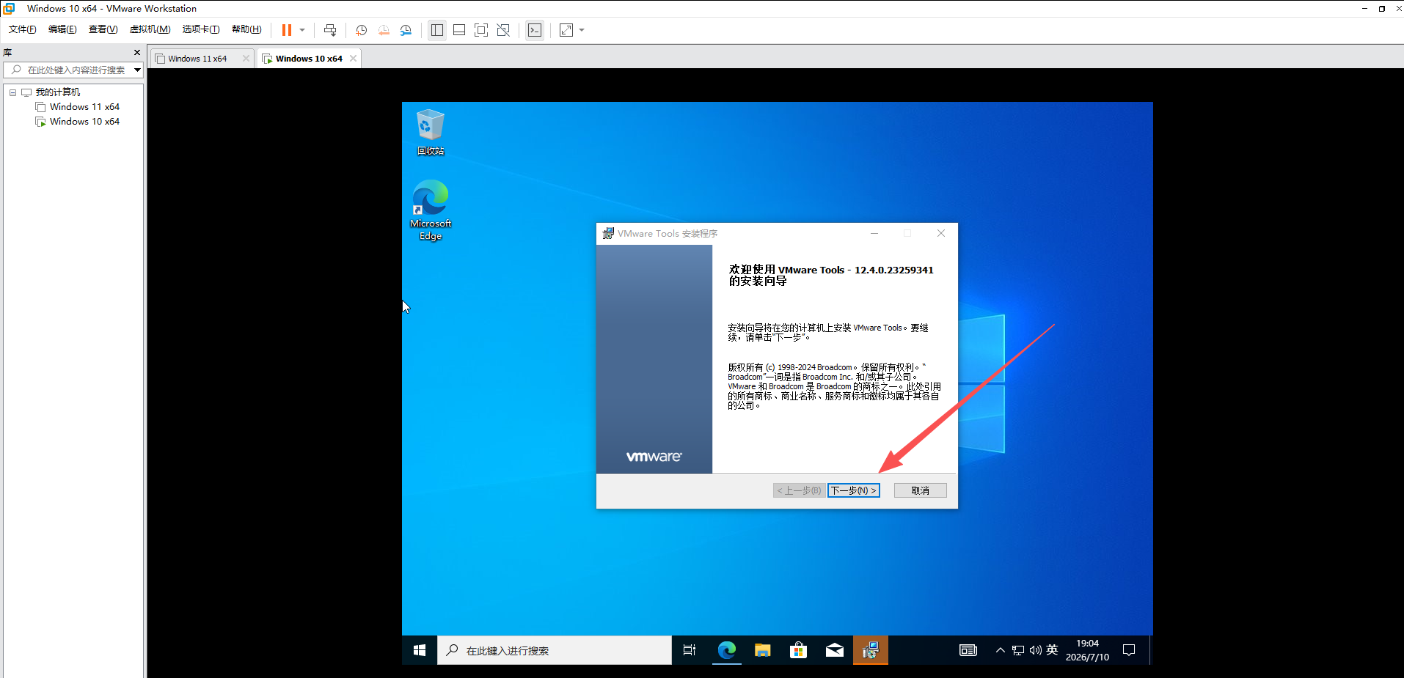Open the 虚拟机(M) menu
This screenshot has height=678, width=1404.
[150, 29]
